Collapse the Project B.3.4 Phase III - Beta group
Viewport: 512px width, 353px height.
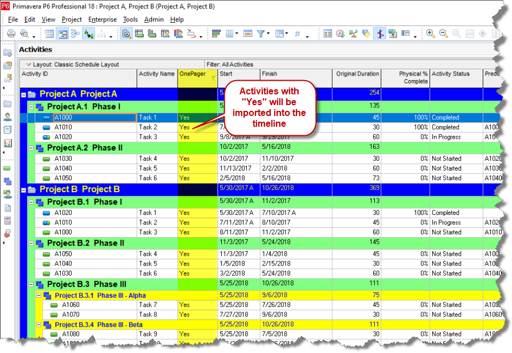tap(39, 325)
